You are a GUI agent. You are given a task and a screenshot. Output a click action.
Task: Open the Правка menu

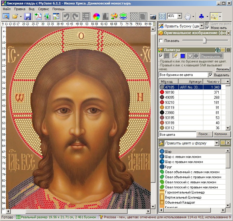pyautogui.click(x=20, y=9)
